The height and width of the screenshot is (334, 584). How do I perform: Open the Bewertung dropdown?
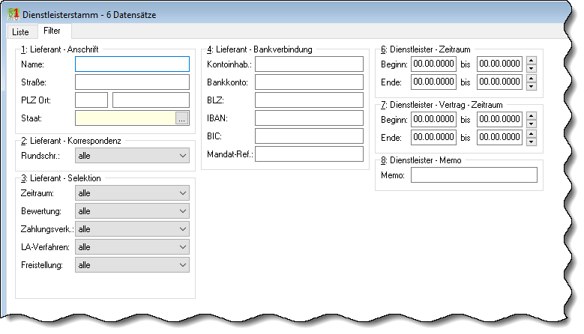pos(132,211)
